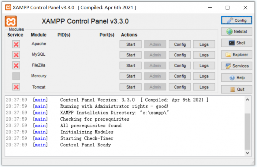Click the XAMPP orange logo icon
257x167 pixels.
[x=11, y=21]
